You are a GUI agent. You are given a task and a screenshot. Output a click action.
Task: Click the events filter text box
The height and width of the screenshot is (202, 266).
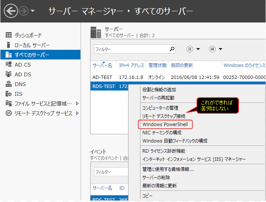111,172
